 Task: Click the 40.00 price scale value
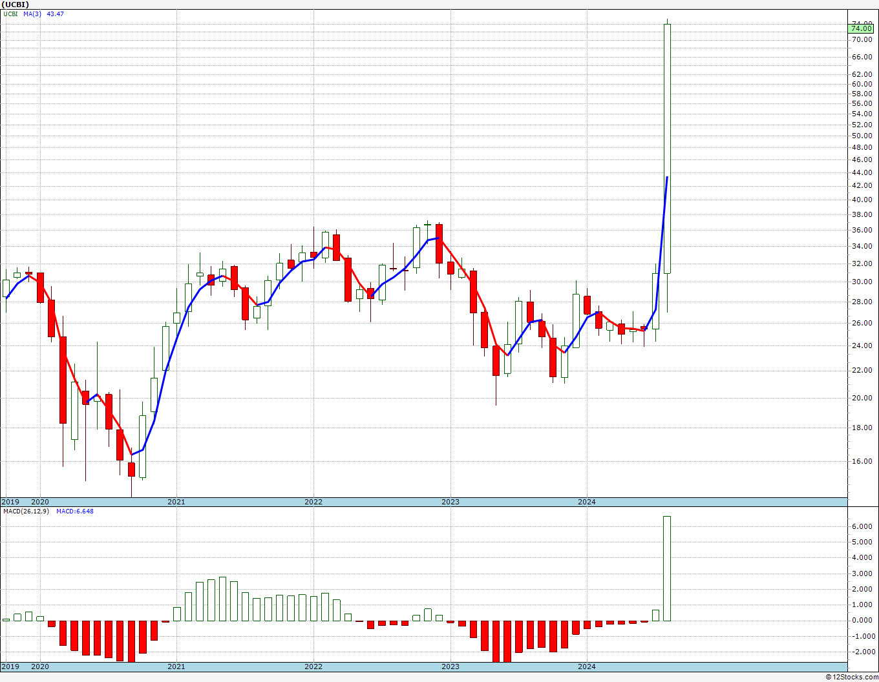(862, 200)
